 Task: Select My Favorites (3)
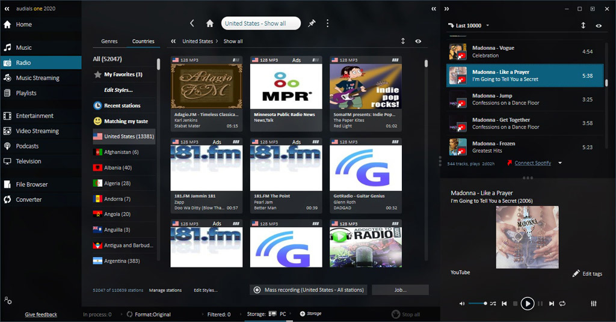[124, 74]
